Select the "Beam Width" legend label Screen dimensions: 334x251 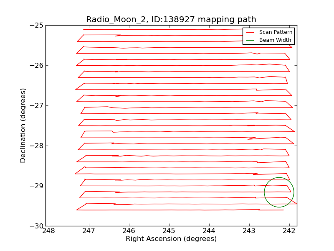pyautogui.click(x=275, y=40)
